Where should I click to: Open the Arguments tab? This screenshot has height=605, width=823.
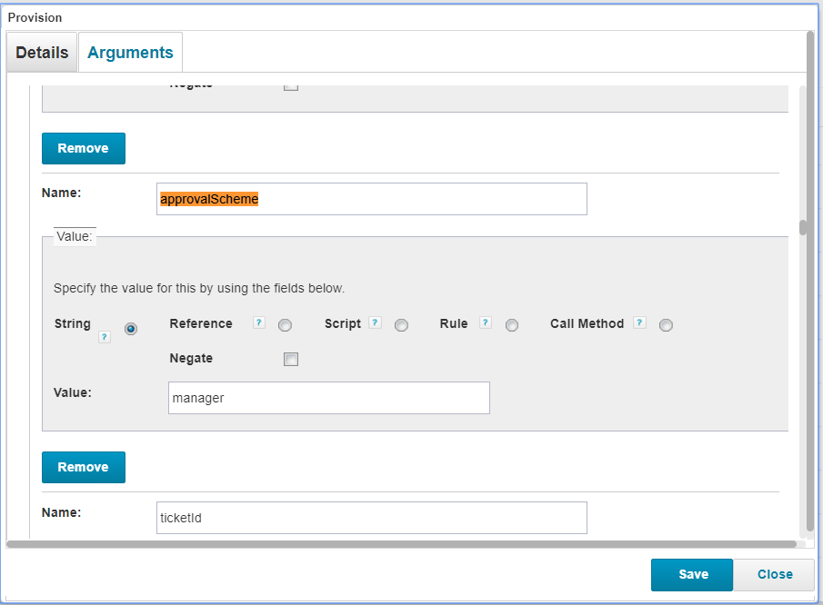(x=130, y=53)
